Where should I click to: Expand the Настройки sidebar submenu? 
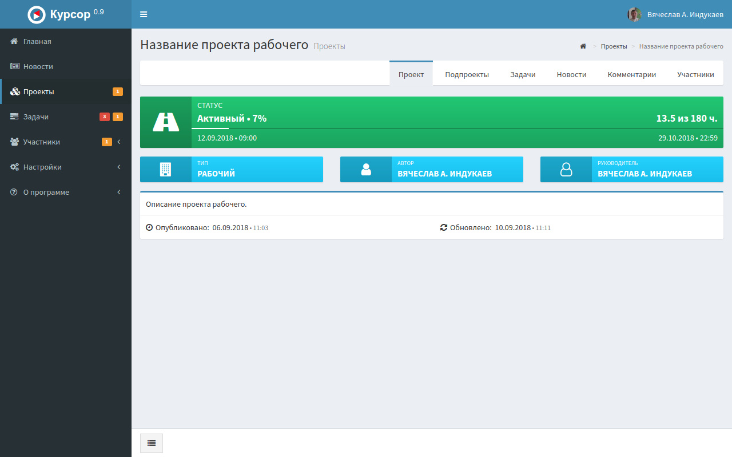[x=119, y=167]
